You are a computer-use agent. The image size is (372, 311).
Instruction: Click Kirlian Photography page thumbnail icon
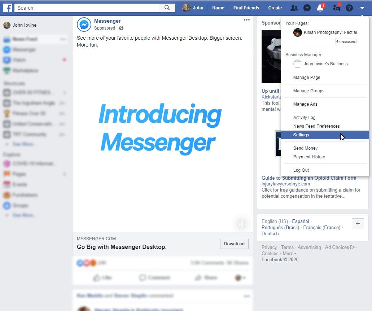[298, 32]
